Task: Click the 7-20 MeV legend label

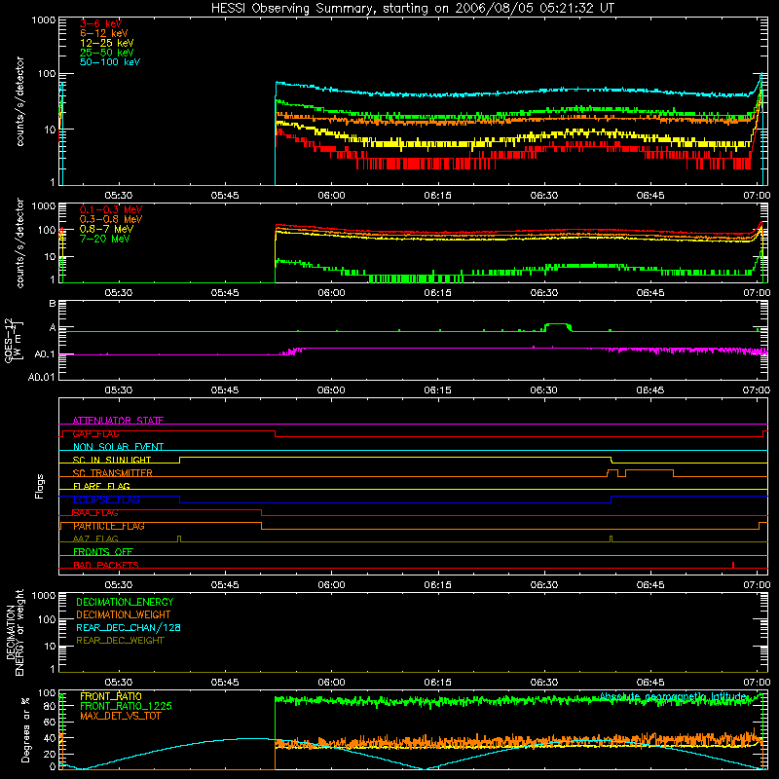Action: (104, 239)
